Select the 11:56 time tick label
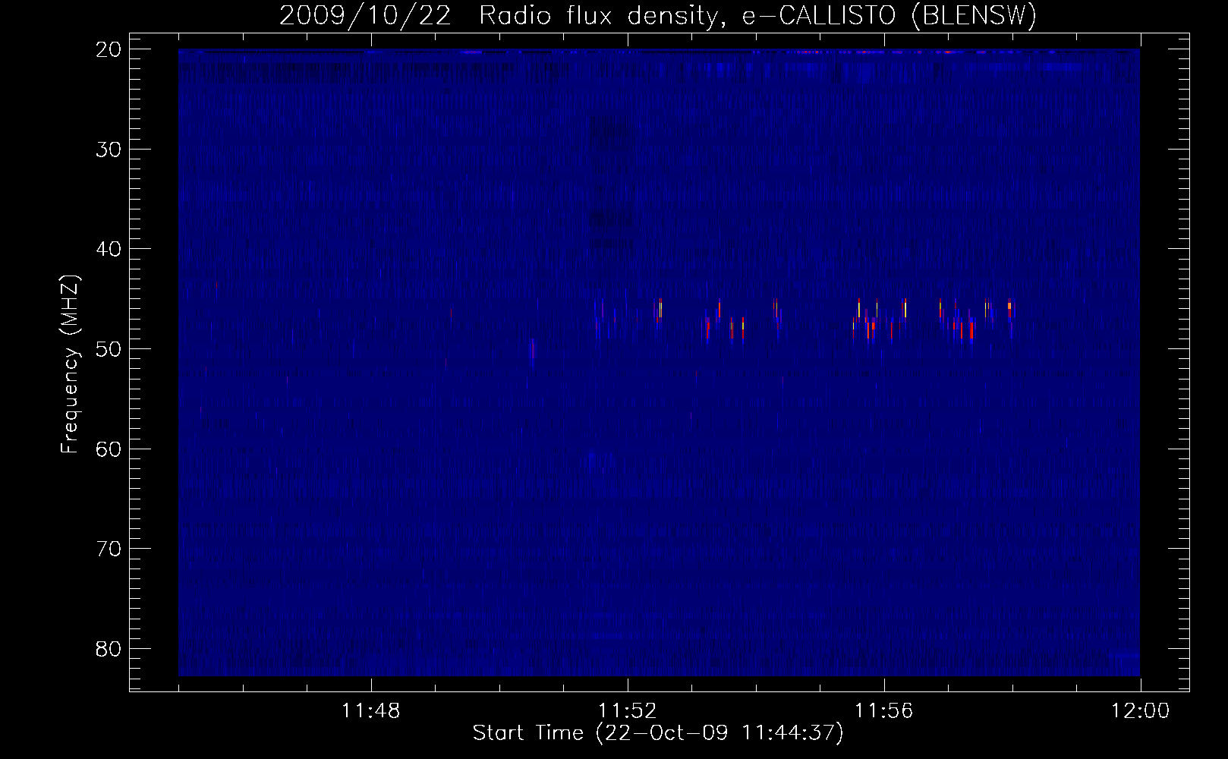 tap(884, 711)
